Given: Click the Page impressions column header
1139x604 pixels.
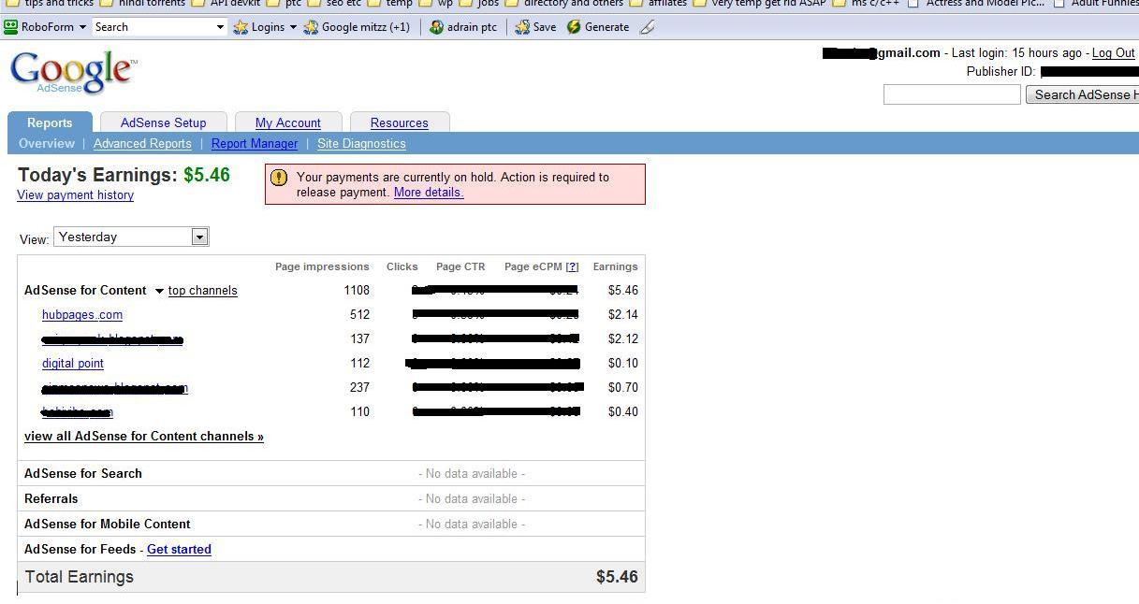Looking at the screenshot, I should [x=322, y=266].
